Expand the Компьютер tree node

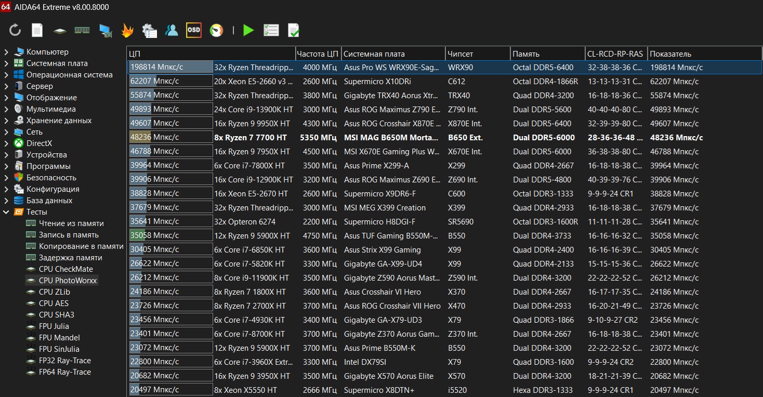tap(6, 52)
